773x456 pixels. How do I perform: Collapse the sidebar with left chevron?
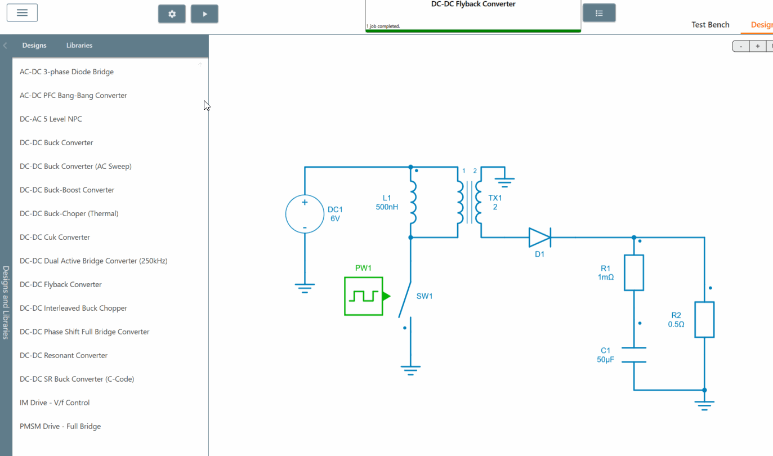pos(5,46)
